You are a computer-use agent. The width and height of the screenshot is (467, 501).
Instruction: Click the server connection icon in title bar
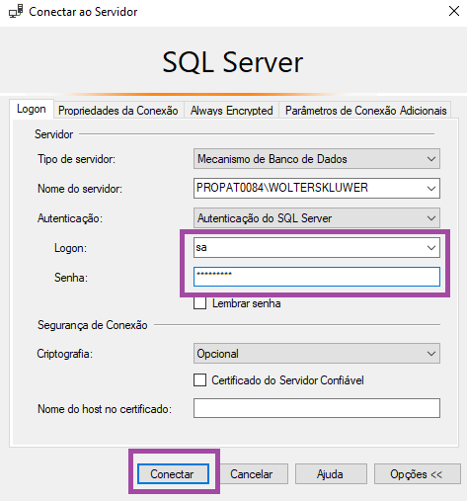click(16, 12)
